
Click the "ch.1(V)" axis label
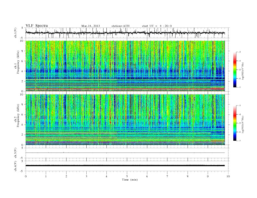(x=16, y=33)
